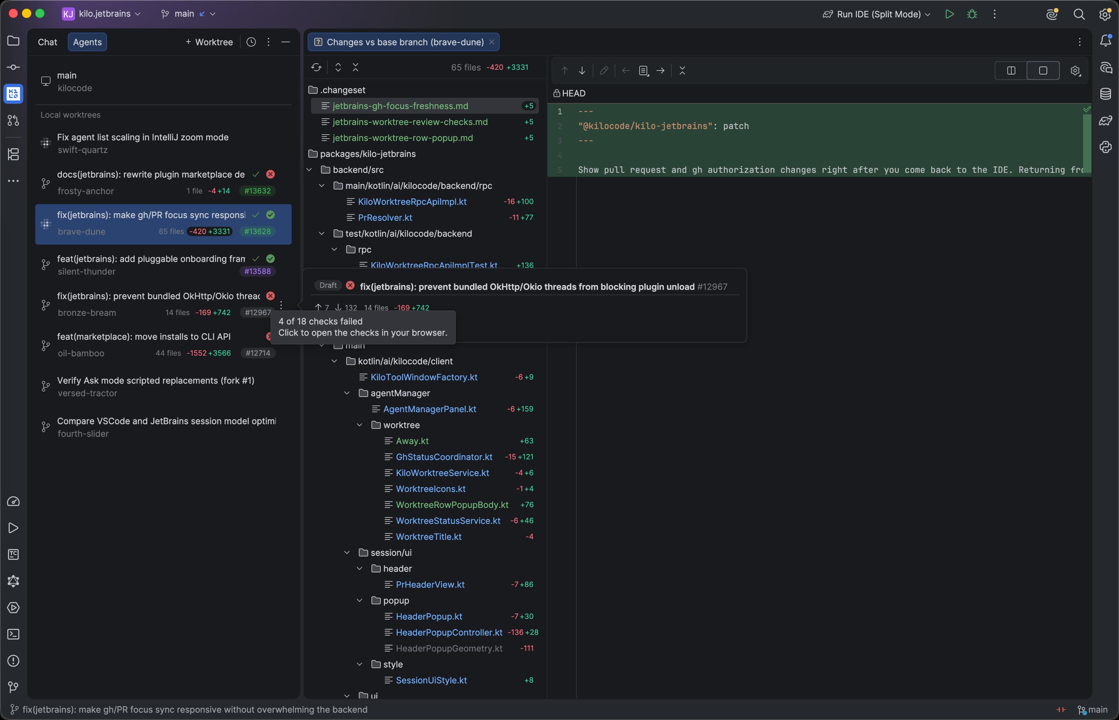Open the Project folder tool window

[13, 41]
